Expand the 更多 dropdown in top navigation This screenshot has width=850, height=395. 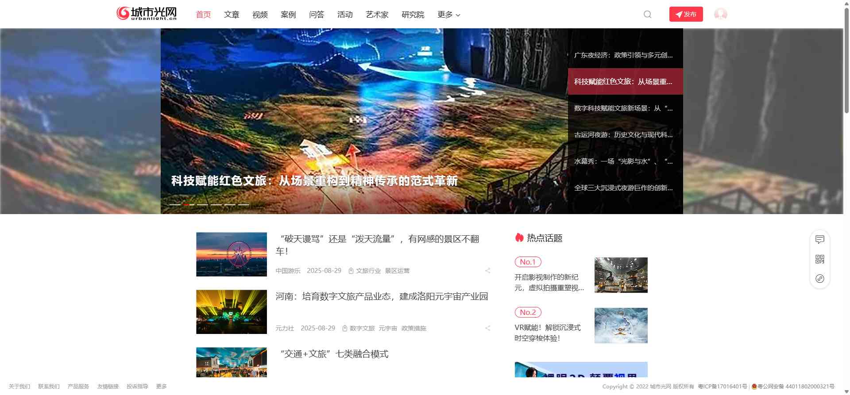448,15
